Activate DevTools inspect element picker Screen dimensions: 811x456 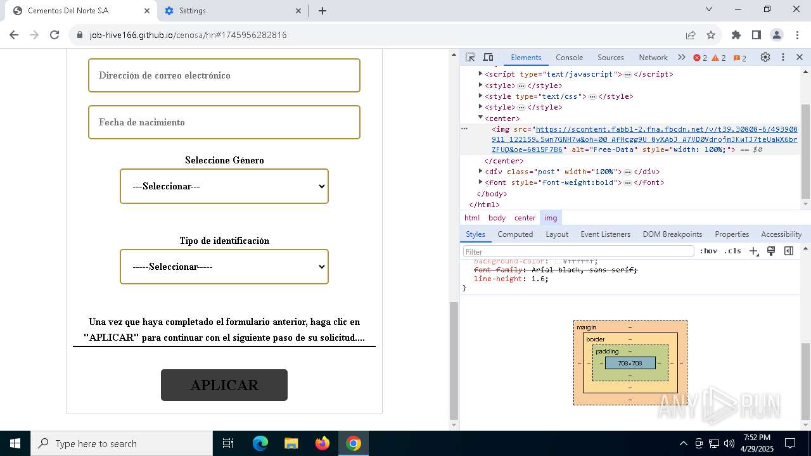pyautogui.click(x=470, y=57)
